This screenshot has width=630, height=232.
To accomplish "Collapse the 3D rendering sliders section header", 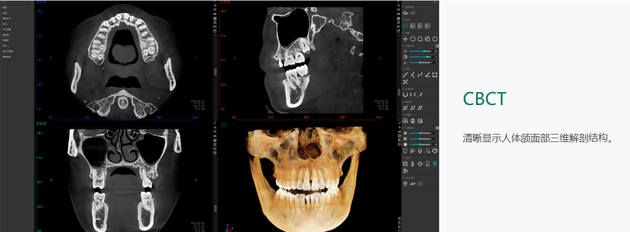I will (403, 128).
